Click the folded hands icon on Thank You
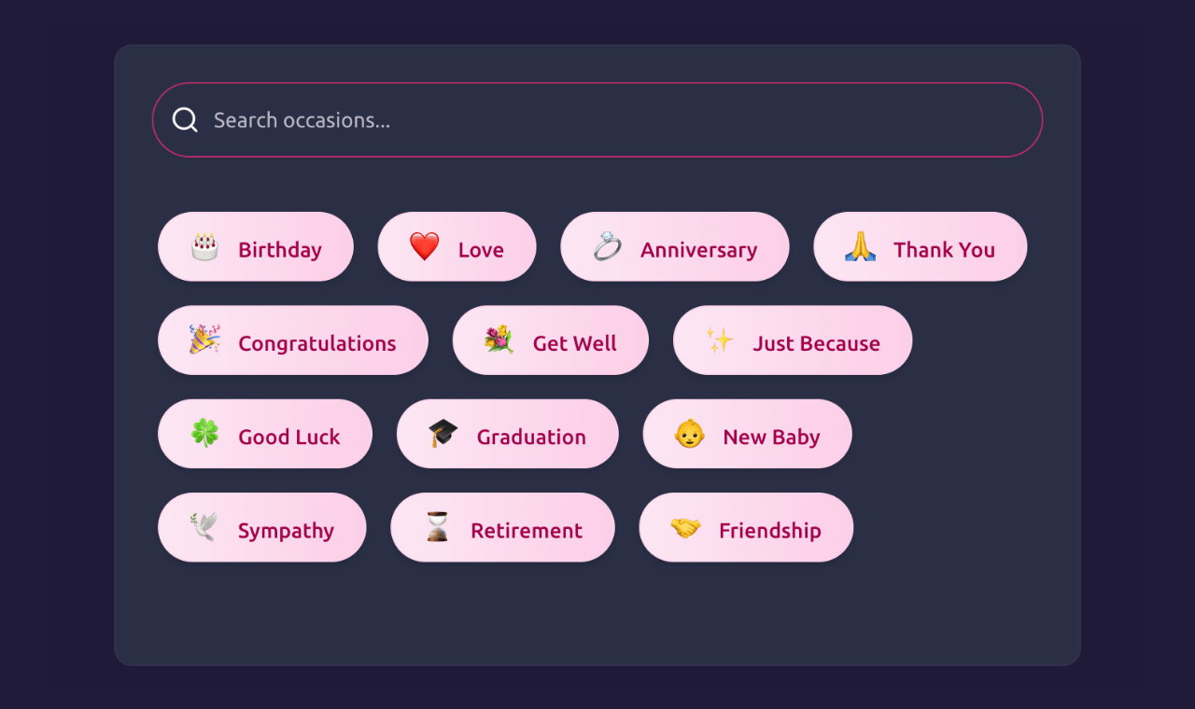 click(862, 247)
